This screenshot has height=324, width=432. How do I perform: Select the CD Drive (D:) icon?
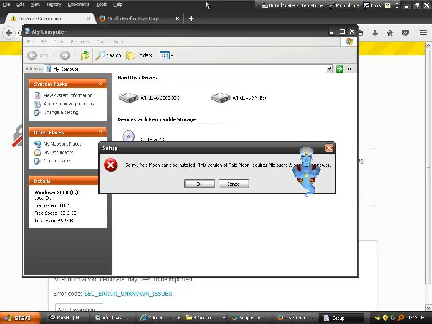[x=128, y=136]
